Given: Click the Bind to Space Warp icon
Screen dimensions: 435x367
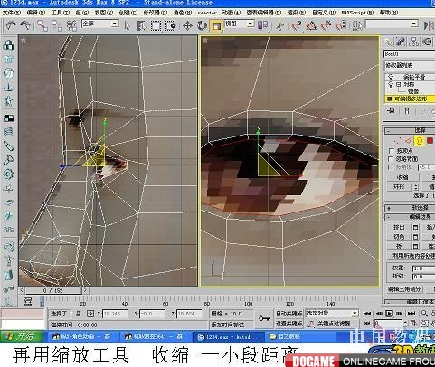Looking at the screenshot, I should (71, 25).
